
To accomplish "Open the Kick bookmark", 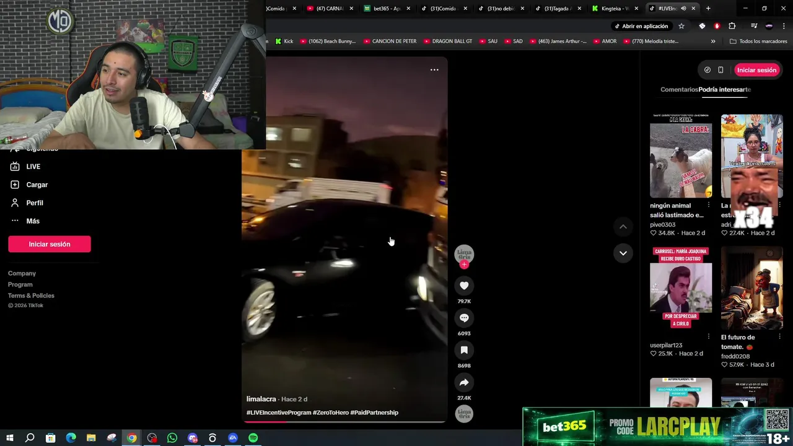I will click(x=284, y=42).
